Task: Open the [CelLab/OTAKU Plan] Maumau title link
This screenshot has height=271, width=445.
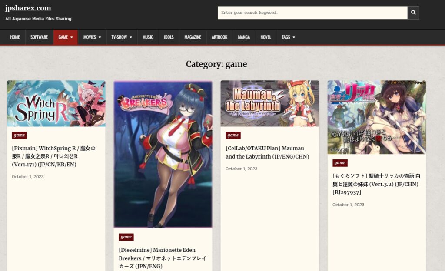Action: click(267, 152)
